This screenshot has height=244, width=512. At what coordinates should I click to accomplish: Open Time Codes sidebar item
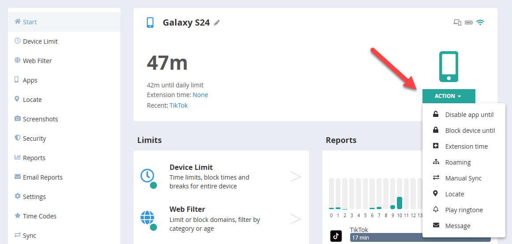tap(64, 216)
